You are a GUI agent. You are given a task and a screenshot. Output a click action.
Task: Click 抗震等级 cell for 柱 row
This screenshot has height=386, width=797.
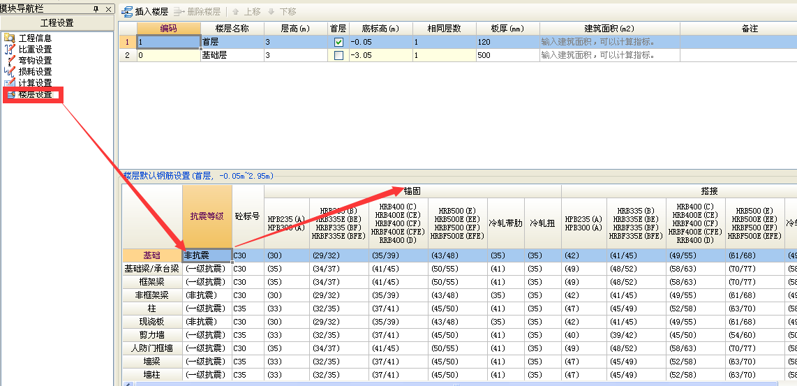pyautogui.click(x=207, y=309)
